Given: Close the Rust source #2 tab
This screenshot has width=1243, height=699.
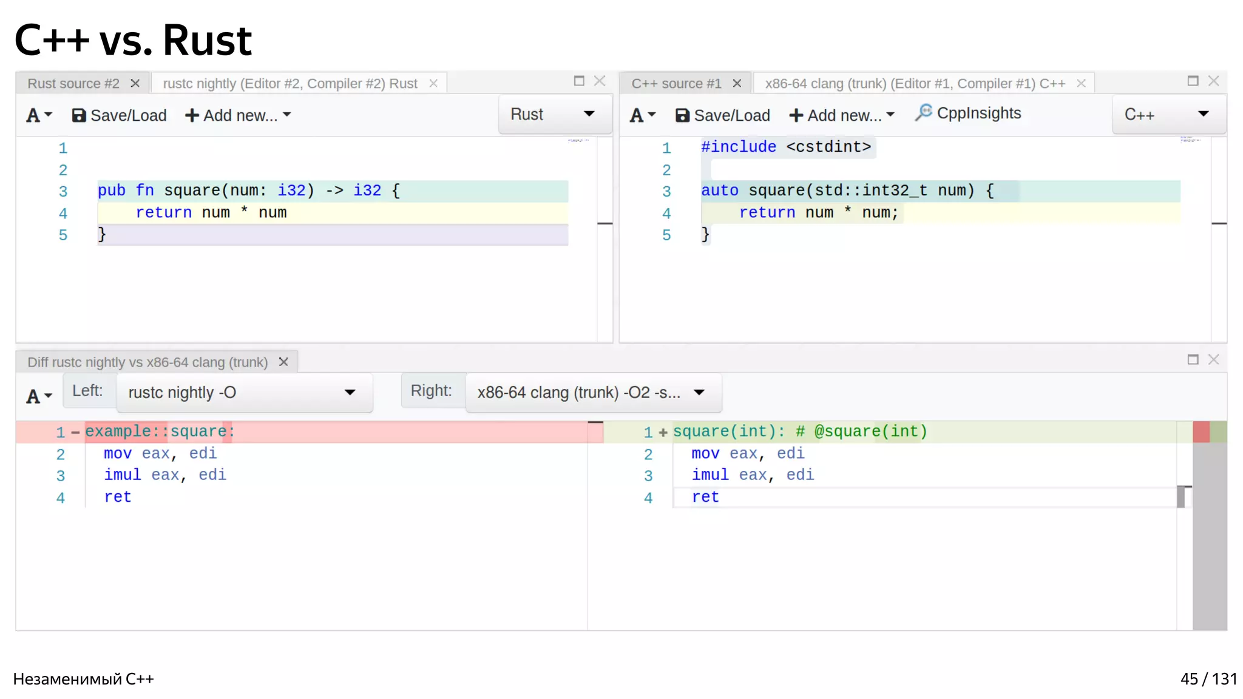Looking at the screenshot, I should 135,83.
